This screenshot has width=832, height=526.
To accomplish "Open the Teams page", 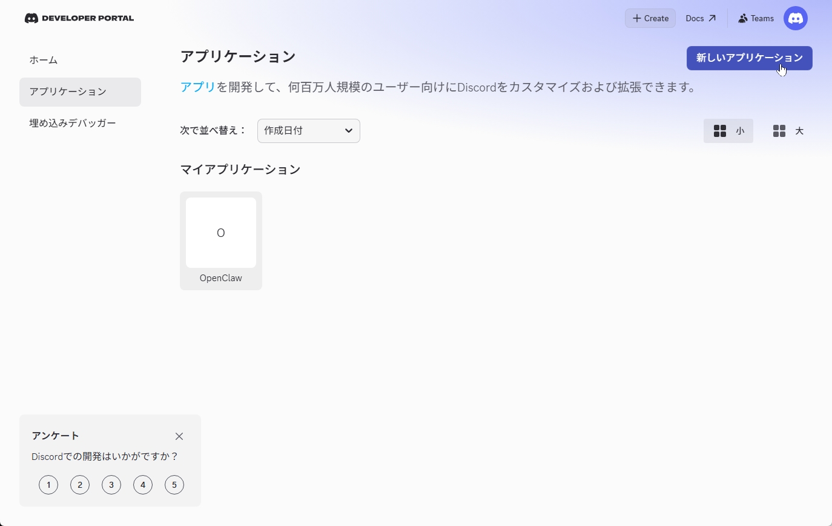I will [756, 18].
